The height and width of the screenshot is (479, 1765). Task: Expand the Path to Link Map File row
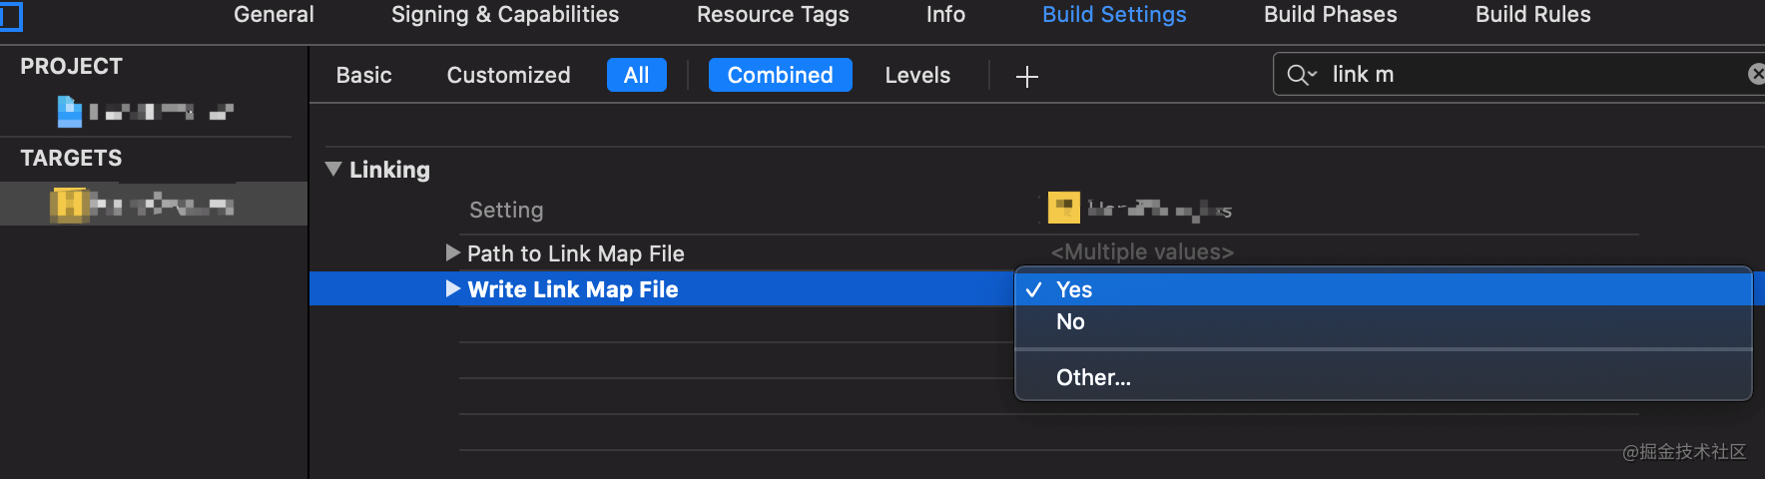(452, 252)
